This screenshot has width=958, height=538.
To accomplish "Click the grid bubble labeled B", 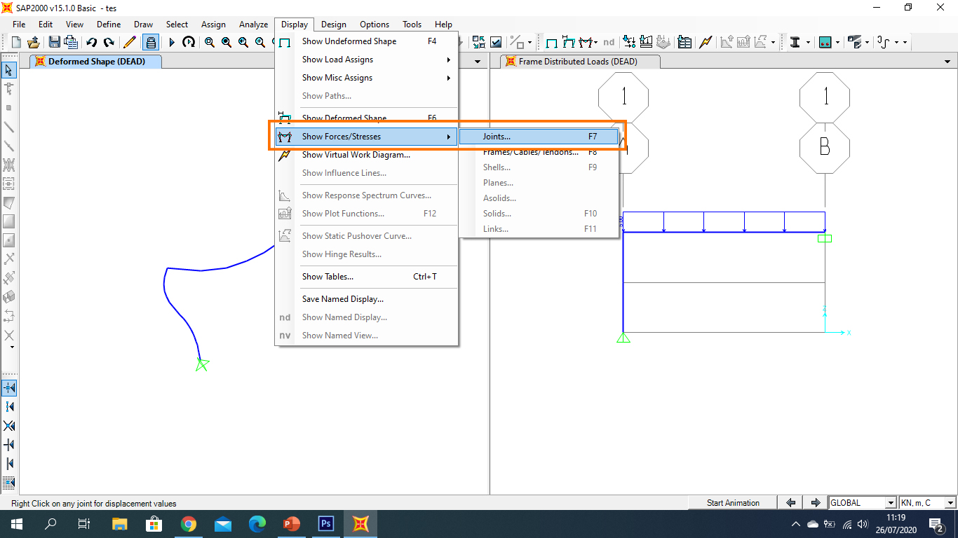I will coord(825,148).
